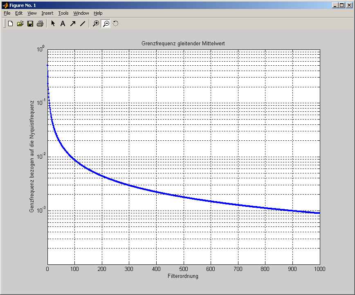355x295 pixels.
Task: Click the Open File folder icon
Action: (x=20, y=24)
